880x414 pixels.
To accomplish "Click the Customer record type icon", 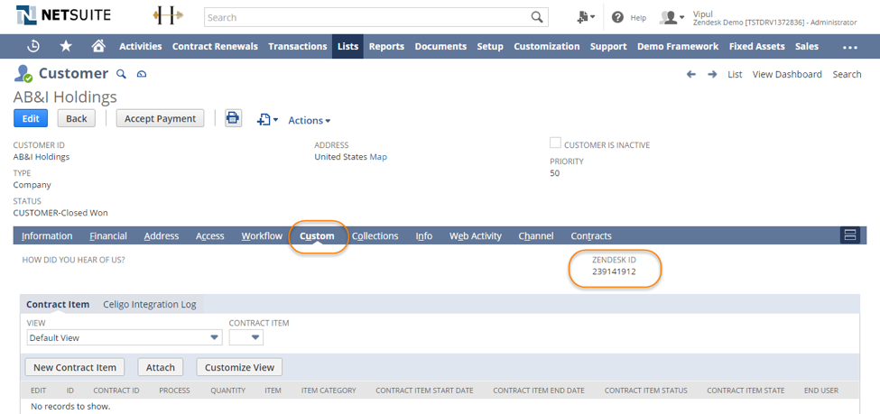I will [23, 74].
